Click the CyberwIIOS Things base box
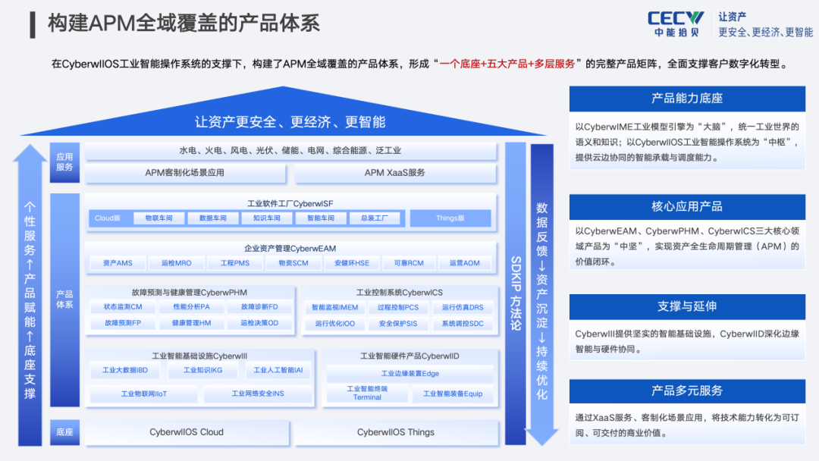This screenshot has height=461, width=819. tap(396, 432)
